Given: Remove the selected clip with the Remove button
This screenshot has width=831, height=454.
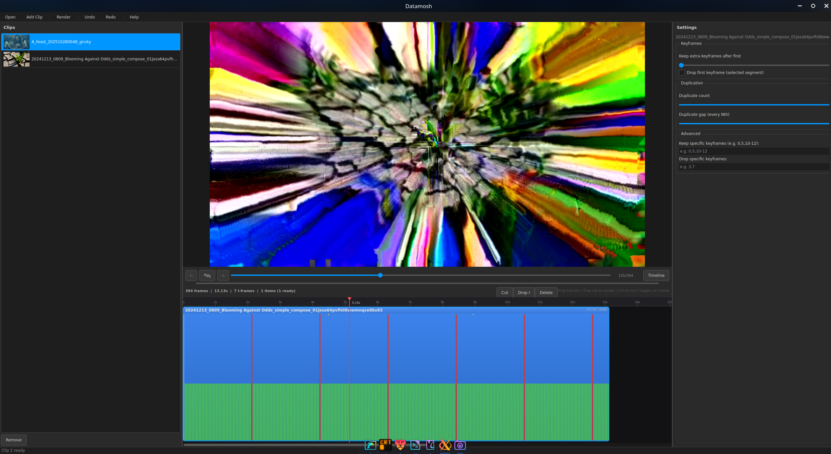Looking at the screenshot, I should point(14,440).
